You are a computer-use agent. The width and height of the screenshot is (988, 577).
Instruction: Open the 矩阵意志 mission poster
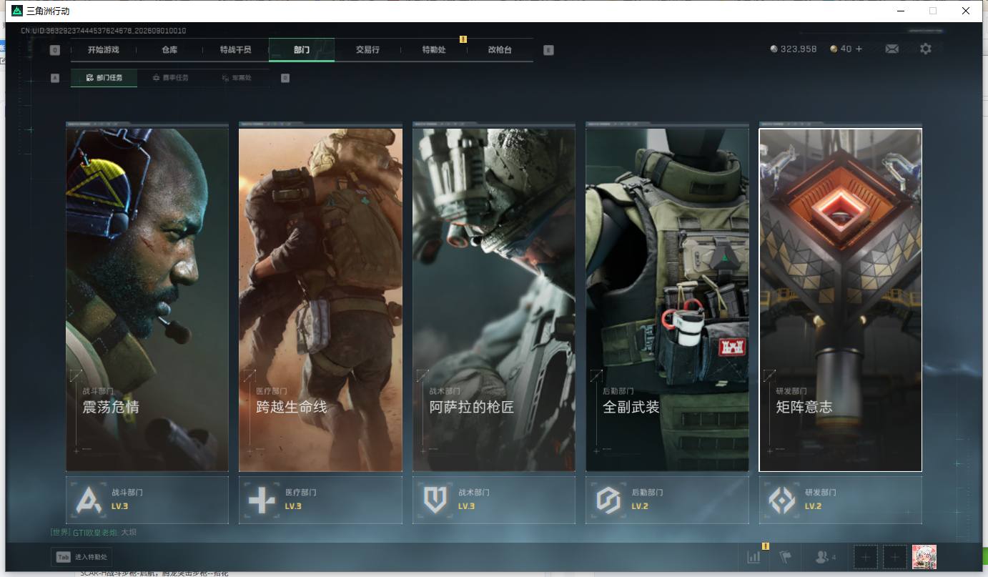(841, 300)
